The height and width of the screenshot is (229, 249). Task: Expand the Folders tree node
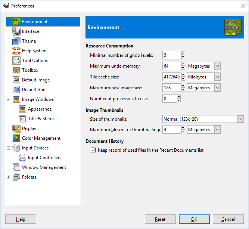(x=8, y=177)
